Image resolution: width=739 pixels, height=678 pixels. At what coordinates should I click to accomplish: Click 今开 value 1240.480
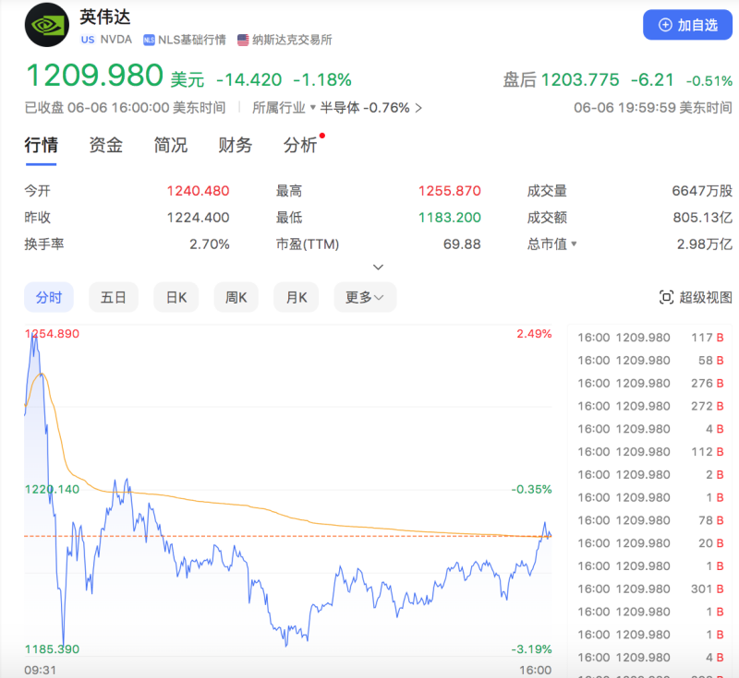pyautogui.click(x=198, y=191)
